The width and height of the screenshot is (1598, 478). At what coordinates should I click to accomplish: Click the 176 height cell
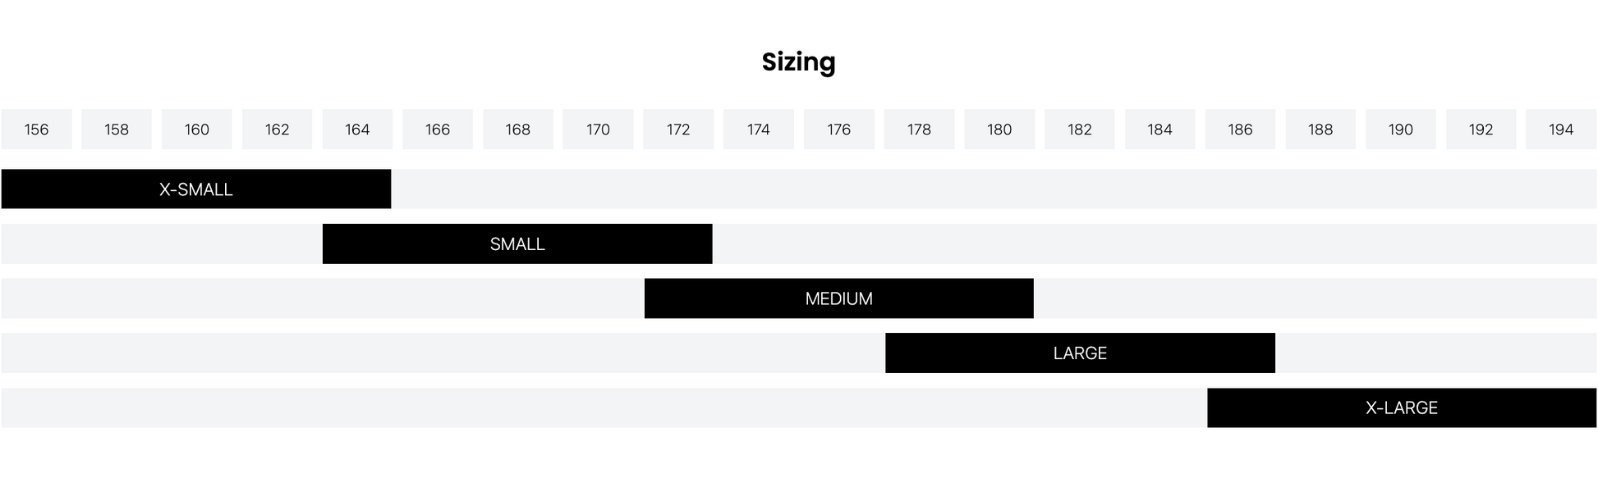click(x=838, y=130)
